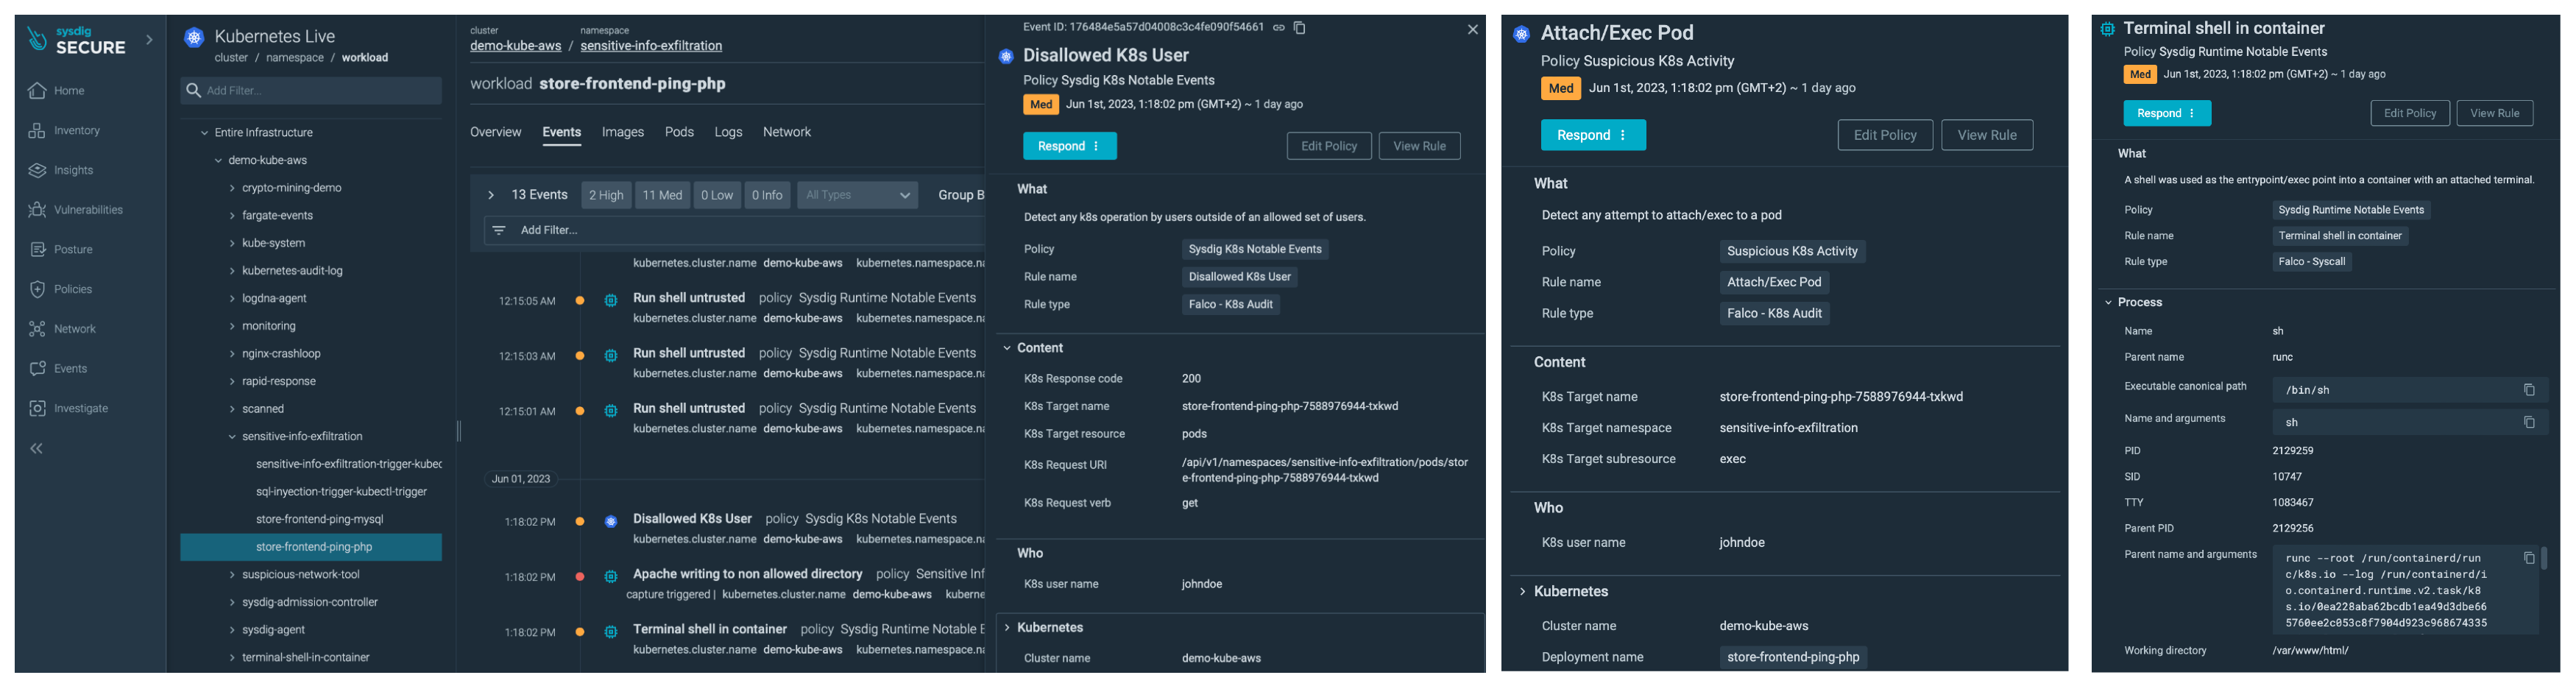Toggle the 2 High severity filter

(x=606, y=196)
